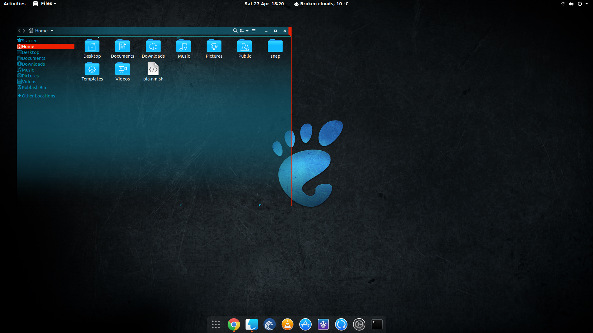Toggle list/grid view in Files toolbar
The width and height of the screenshot is (593, 333).
(x=242, y=31)
